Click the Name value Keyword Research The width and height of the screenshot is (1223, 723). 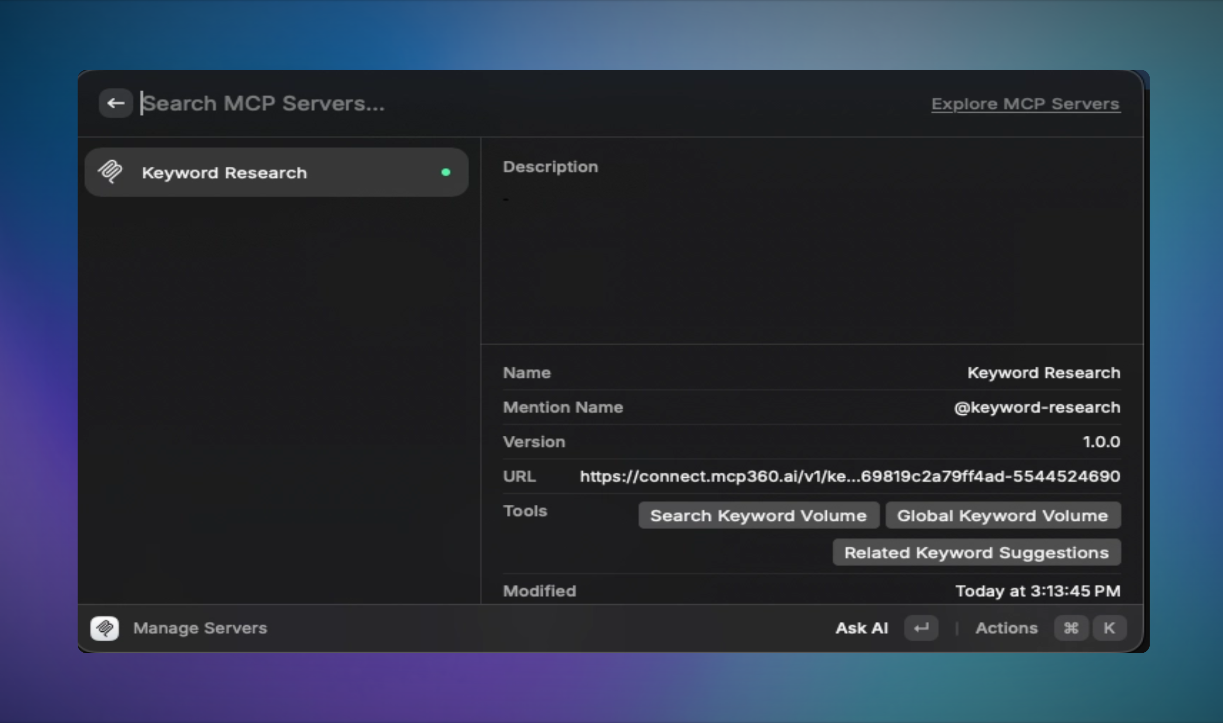1044,373
